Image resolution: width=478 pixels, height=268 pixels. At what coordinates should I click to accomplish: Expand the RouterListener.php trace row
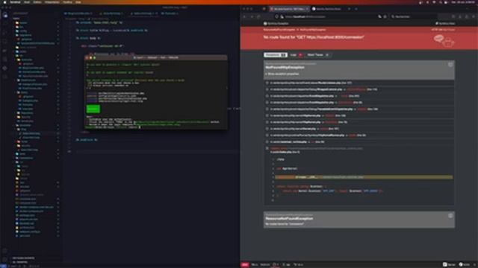click(x=358, y=83)
